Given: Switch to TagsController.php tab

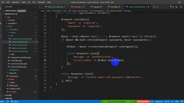Looking at the screenshot, I should click(55, 7).
